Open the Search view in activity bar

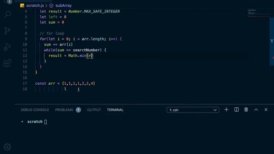7,15
